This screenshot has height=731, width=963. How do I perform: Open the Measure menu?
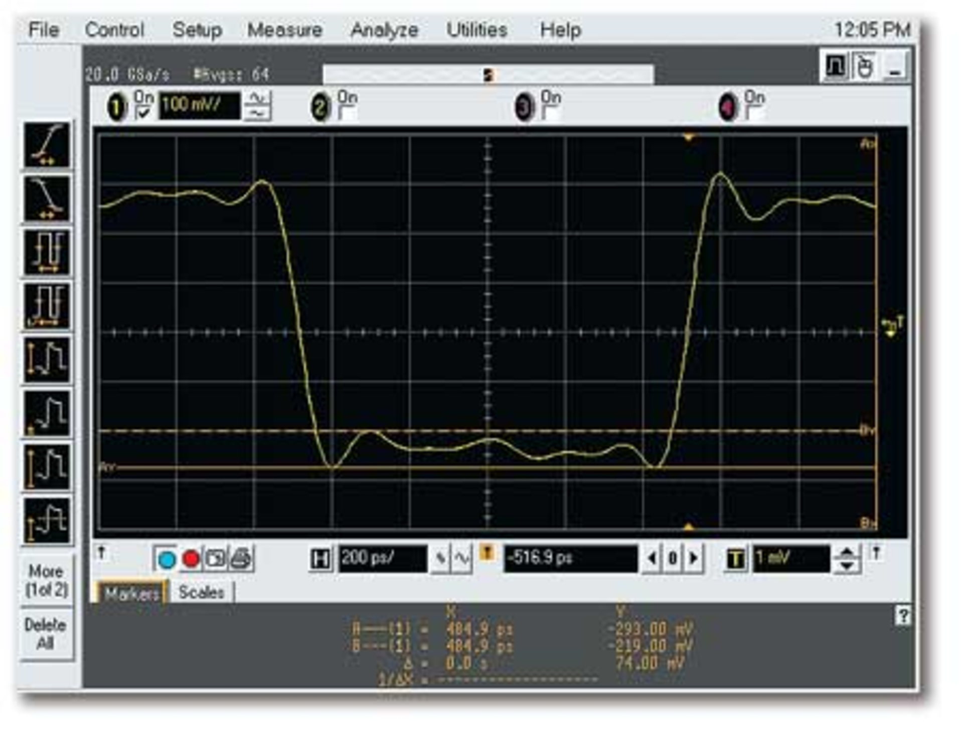(x=284, y=30)
